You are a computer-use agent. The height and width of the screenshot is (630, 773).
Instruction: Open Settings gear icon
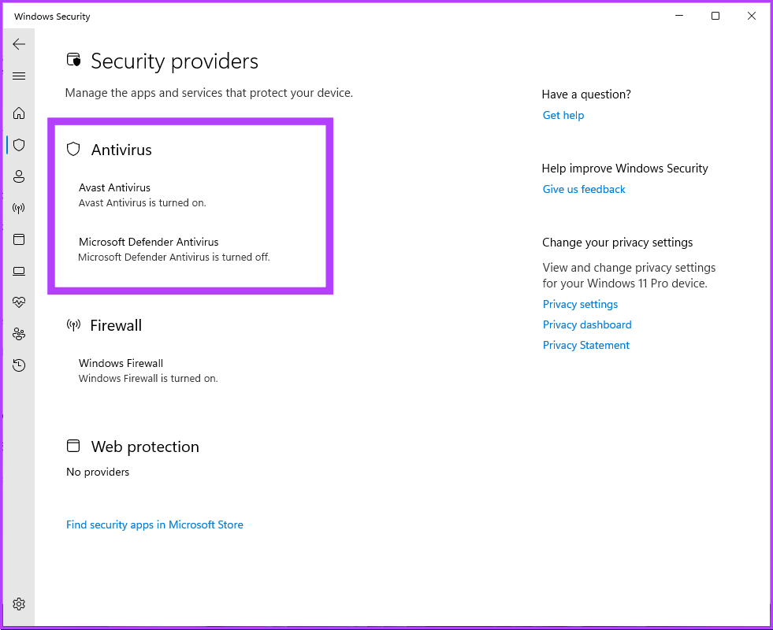pos(19,604)
